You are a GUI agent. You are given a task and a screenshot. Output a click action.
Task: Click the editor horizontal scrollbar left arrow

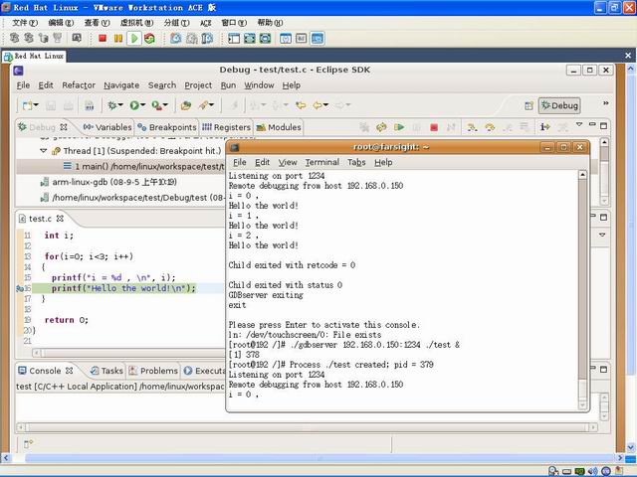click(x=37, y=353)
